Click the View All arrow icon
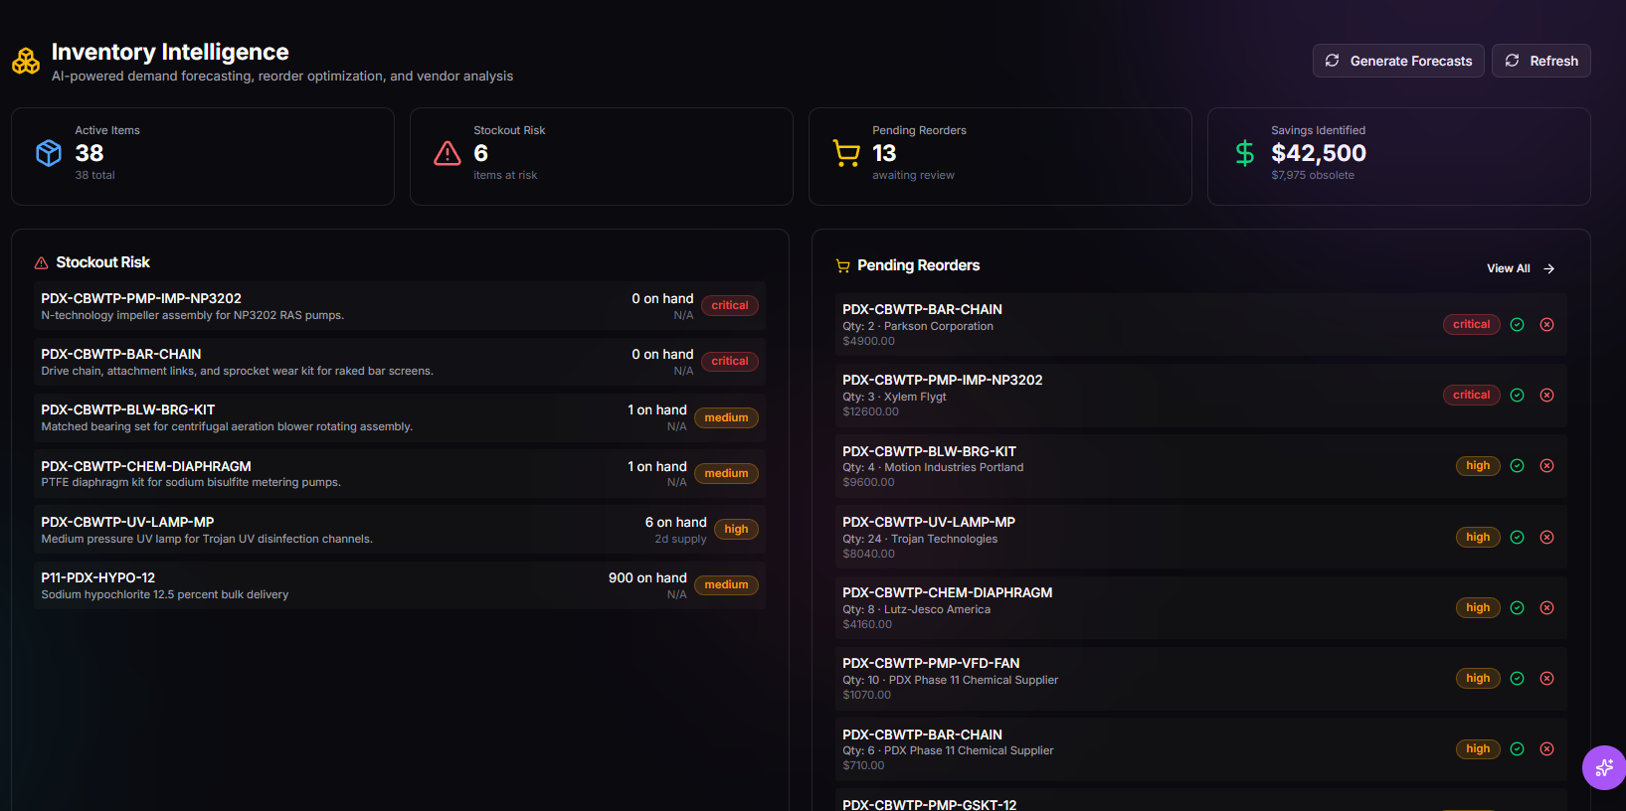This screenshot has height=811, width=1626. click(1548, 269)
